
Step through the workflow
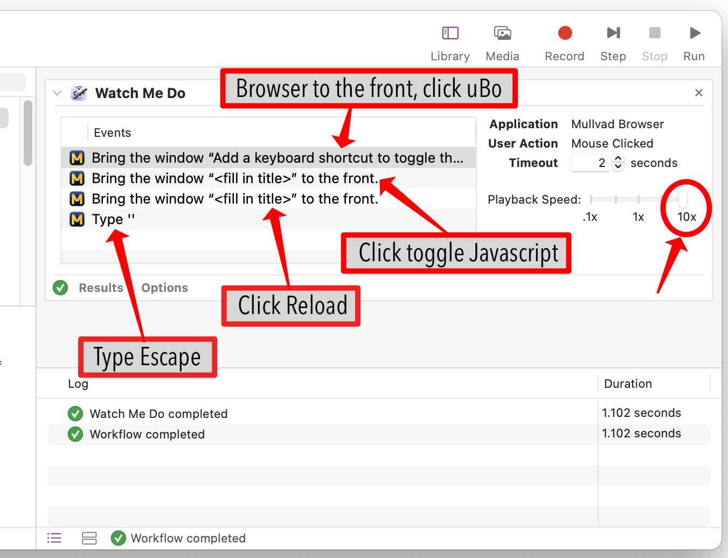[613, 33]
